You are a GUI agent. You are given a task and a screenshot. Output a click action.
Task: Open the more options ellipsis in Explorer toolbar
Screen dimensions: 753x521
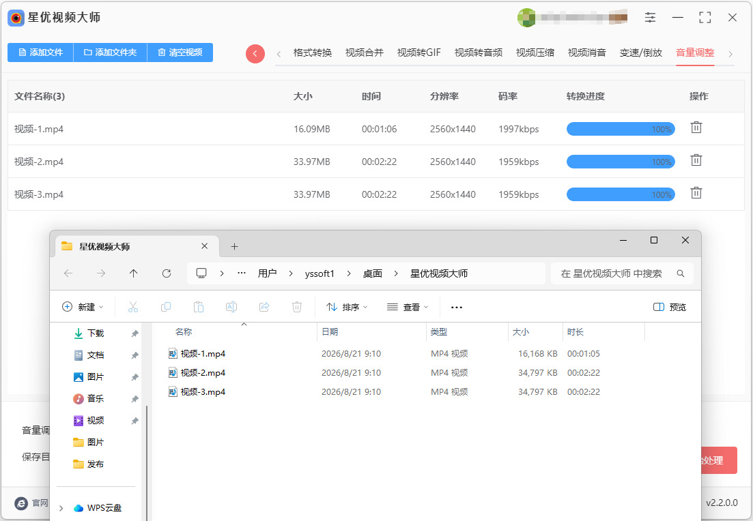tap(457, 307)
